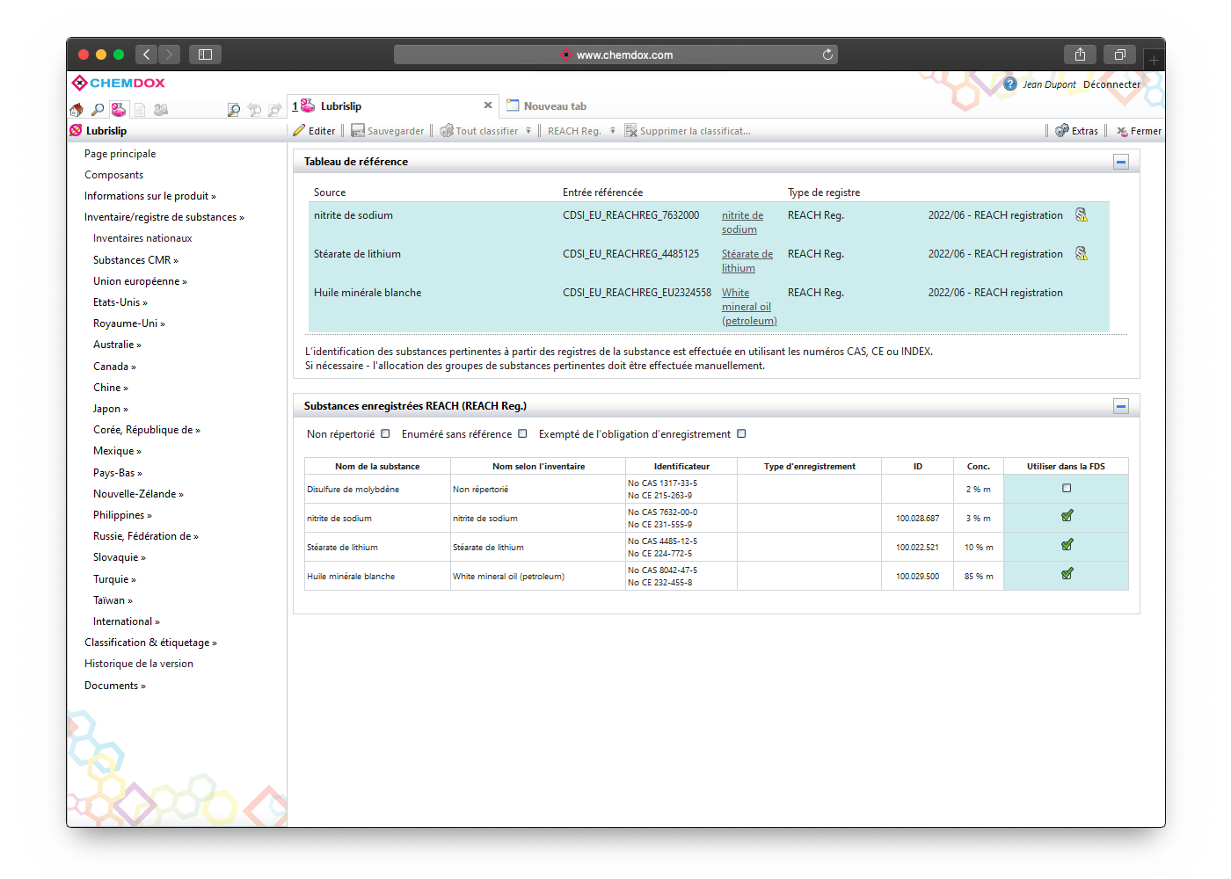Select Inventaires nationaux in sidebar
The width and height of the screenshot is (1231, 879).
[x=142, y=238]
